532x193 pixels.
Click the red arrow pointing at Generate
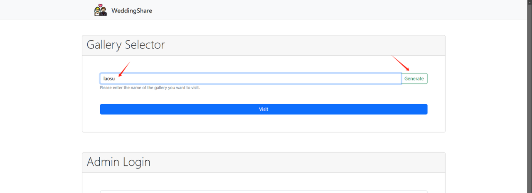click(x=401, y=63)
